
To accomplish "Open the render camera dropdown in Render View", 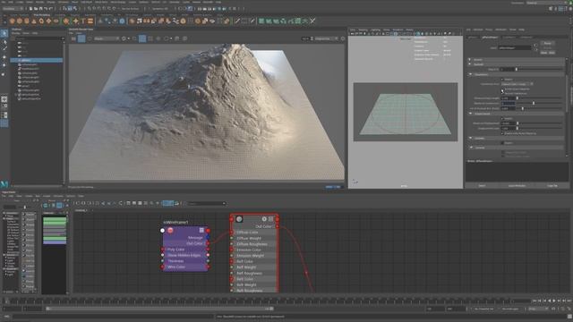I will (107, 38).
